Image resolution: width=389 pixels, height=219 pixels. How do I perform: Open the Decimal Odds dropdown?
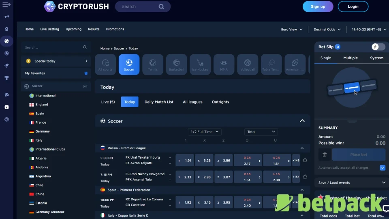pos(327,29)
